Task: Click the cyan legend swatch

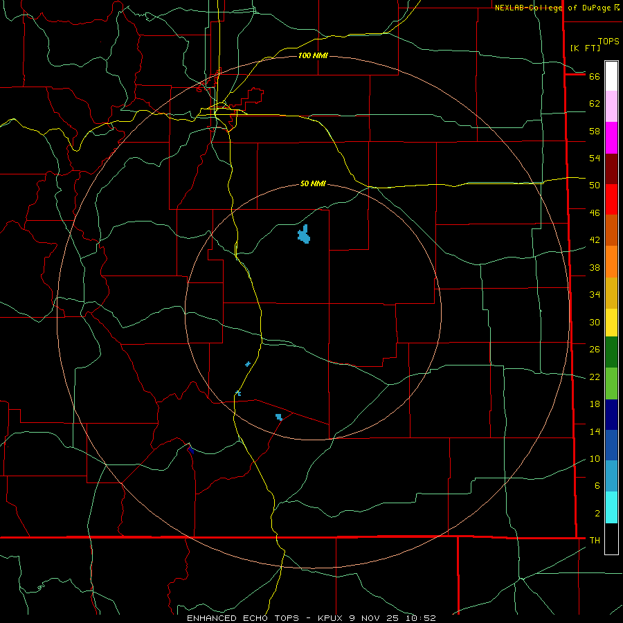Action: coord(611,507)
